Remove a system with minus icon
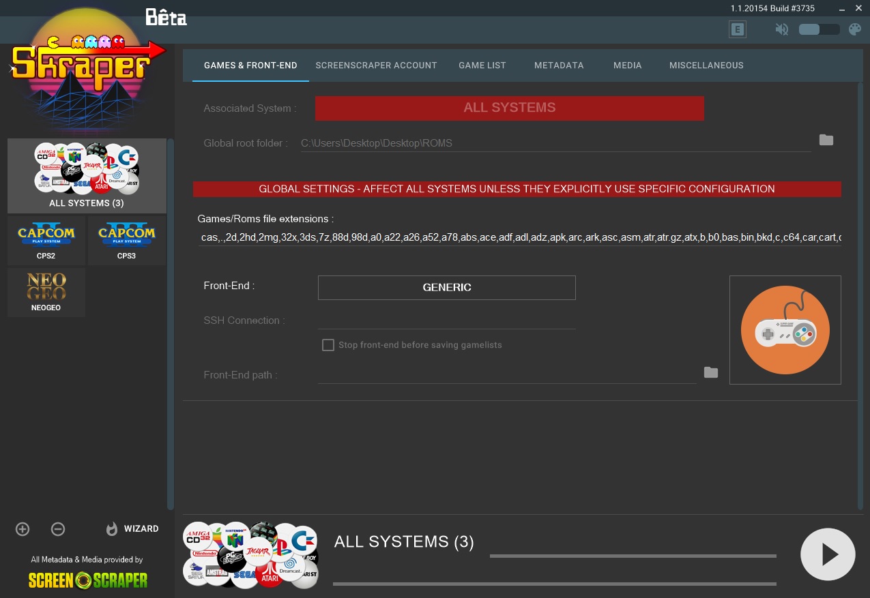The width and height of the screenshot is (870, 598). 58,529
